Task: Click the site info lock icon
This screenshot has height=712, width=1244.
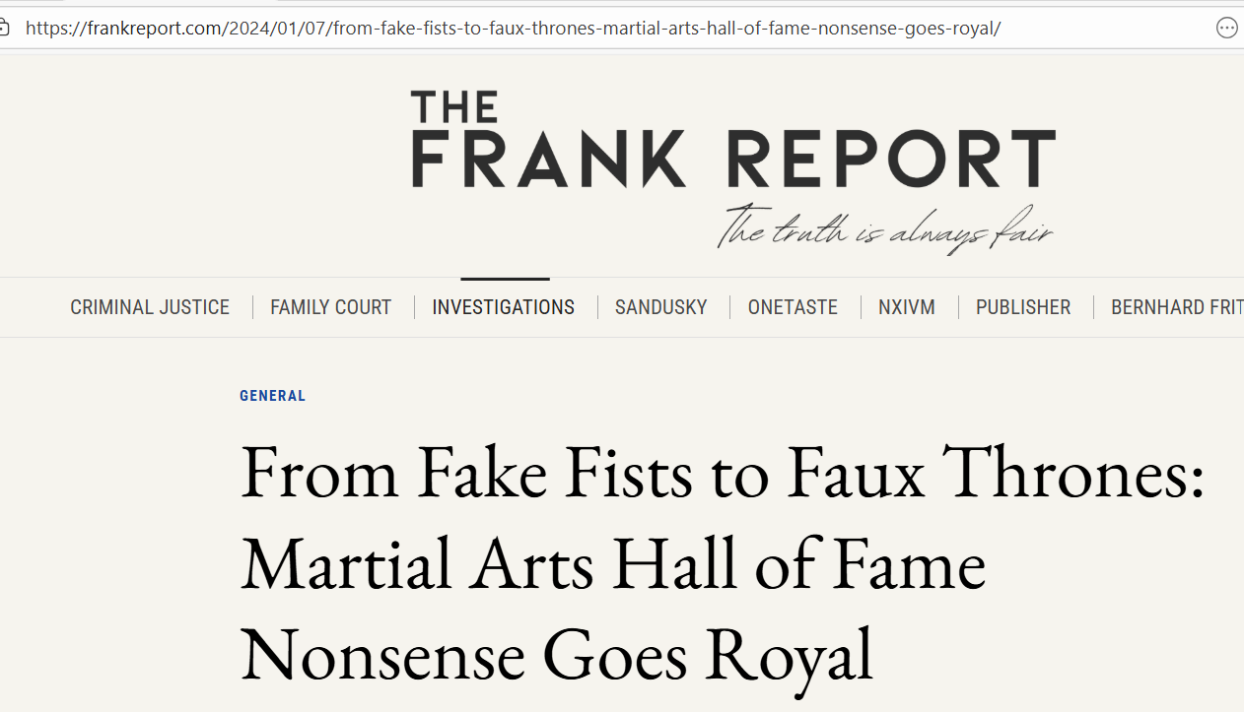Action: coord(4,28)
